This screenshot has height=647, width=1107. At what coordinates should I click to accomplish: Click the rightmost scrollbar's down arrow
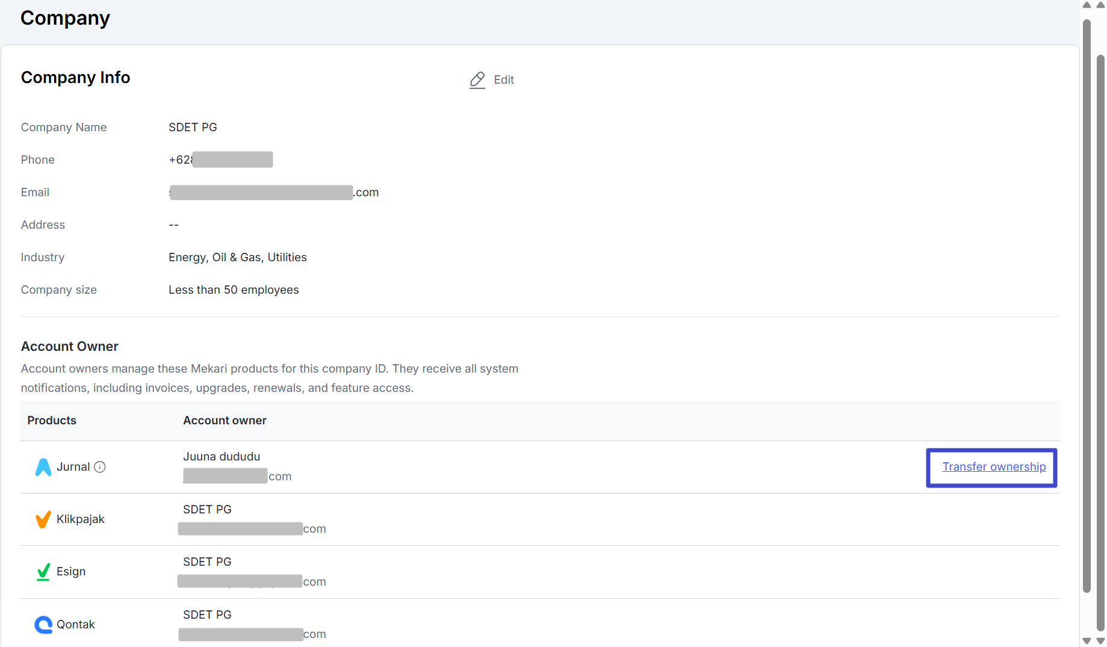click(1100, 641)
